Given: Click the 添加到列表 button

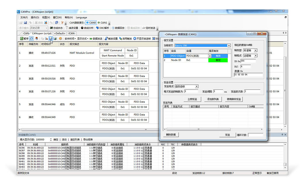Looking at the screenshot, I should point(213,99).
